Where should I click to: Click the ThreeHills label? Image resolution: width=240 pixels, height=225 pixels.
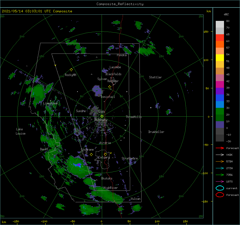(134, 117)
